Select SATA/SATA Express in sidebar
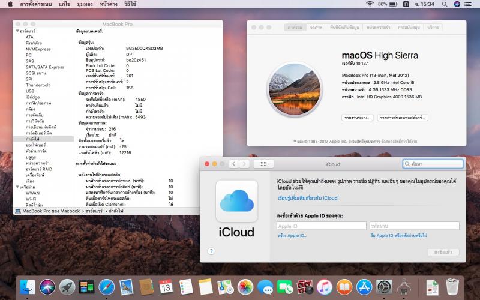This screenshot has width=480, height=300. click(x=45, y=67)
